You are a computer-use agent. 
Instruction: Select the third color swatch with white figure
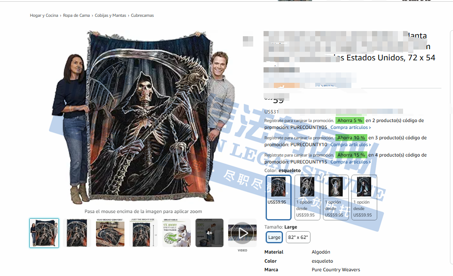pos(336,198)
